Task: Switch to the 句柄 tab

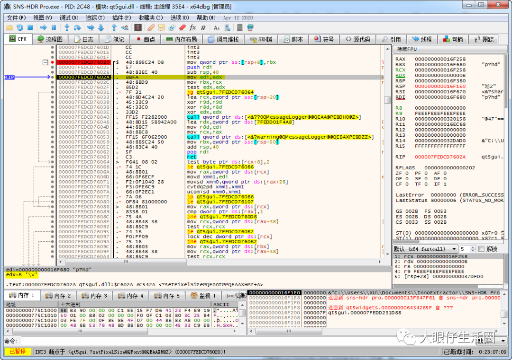Action: (x=453, y=39)
